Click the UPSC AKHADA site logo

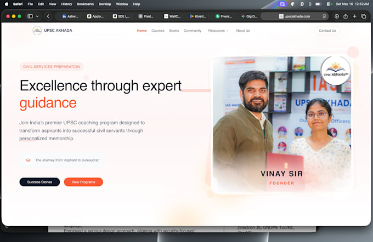pos(37,31)
